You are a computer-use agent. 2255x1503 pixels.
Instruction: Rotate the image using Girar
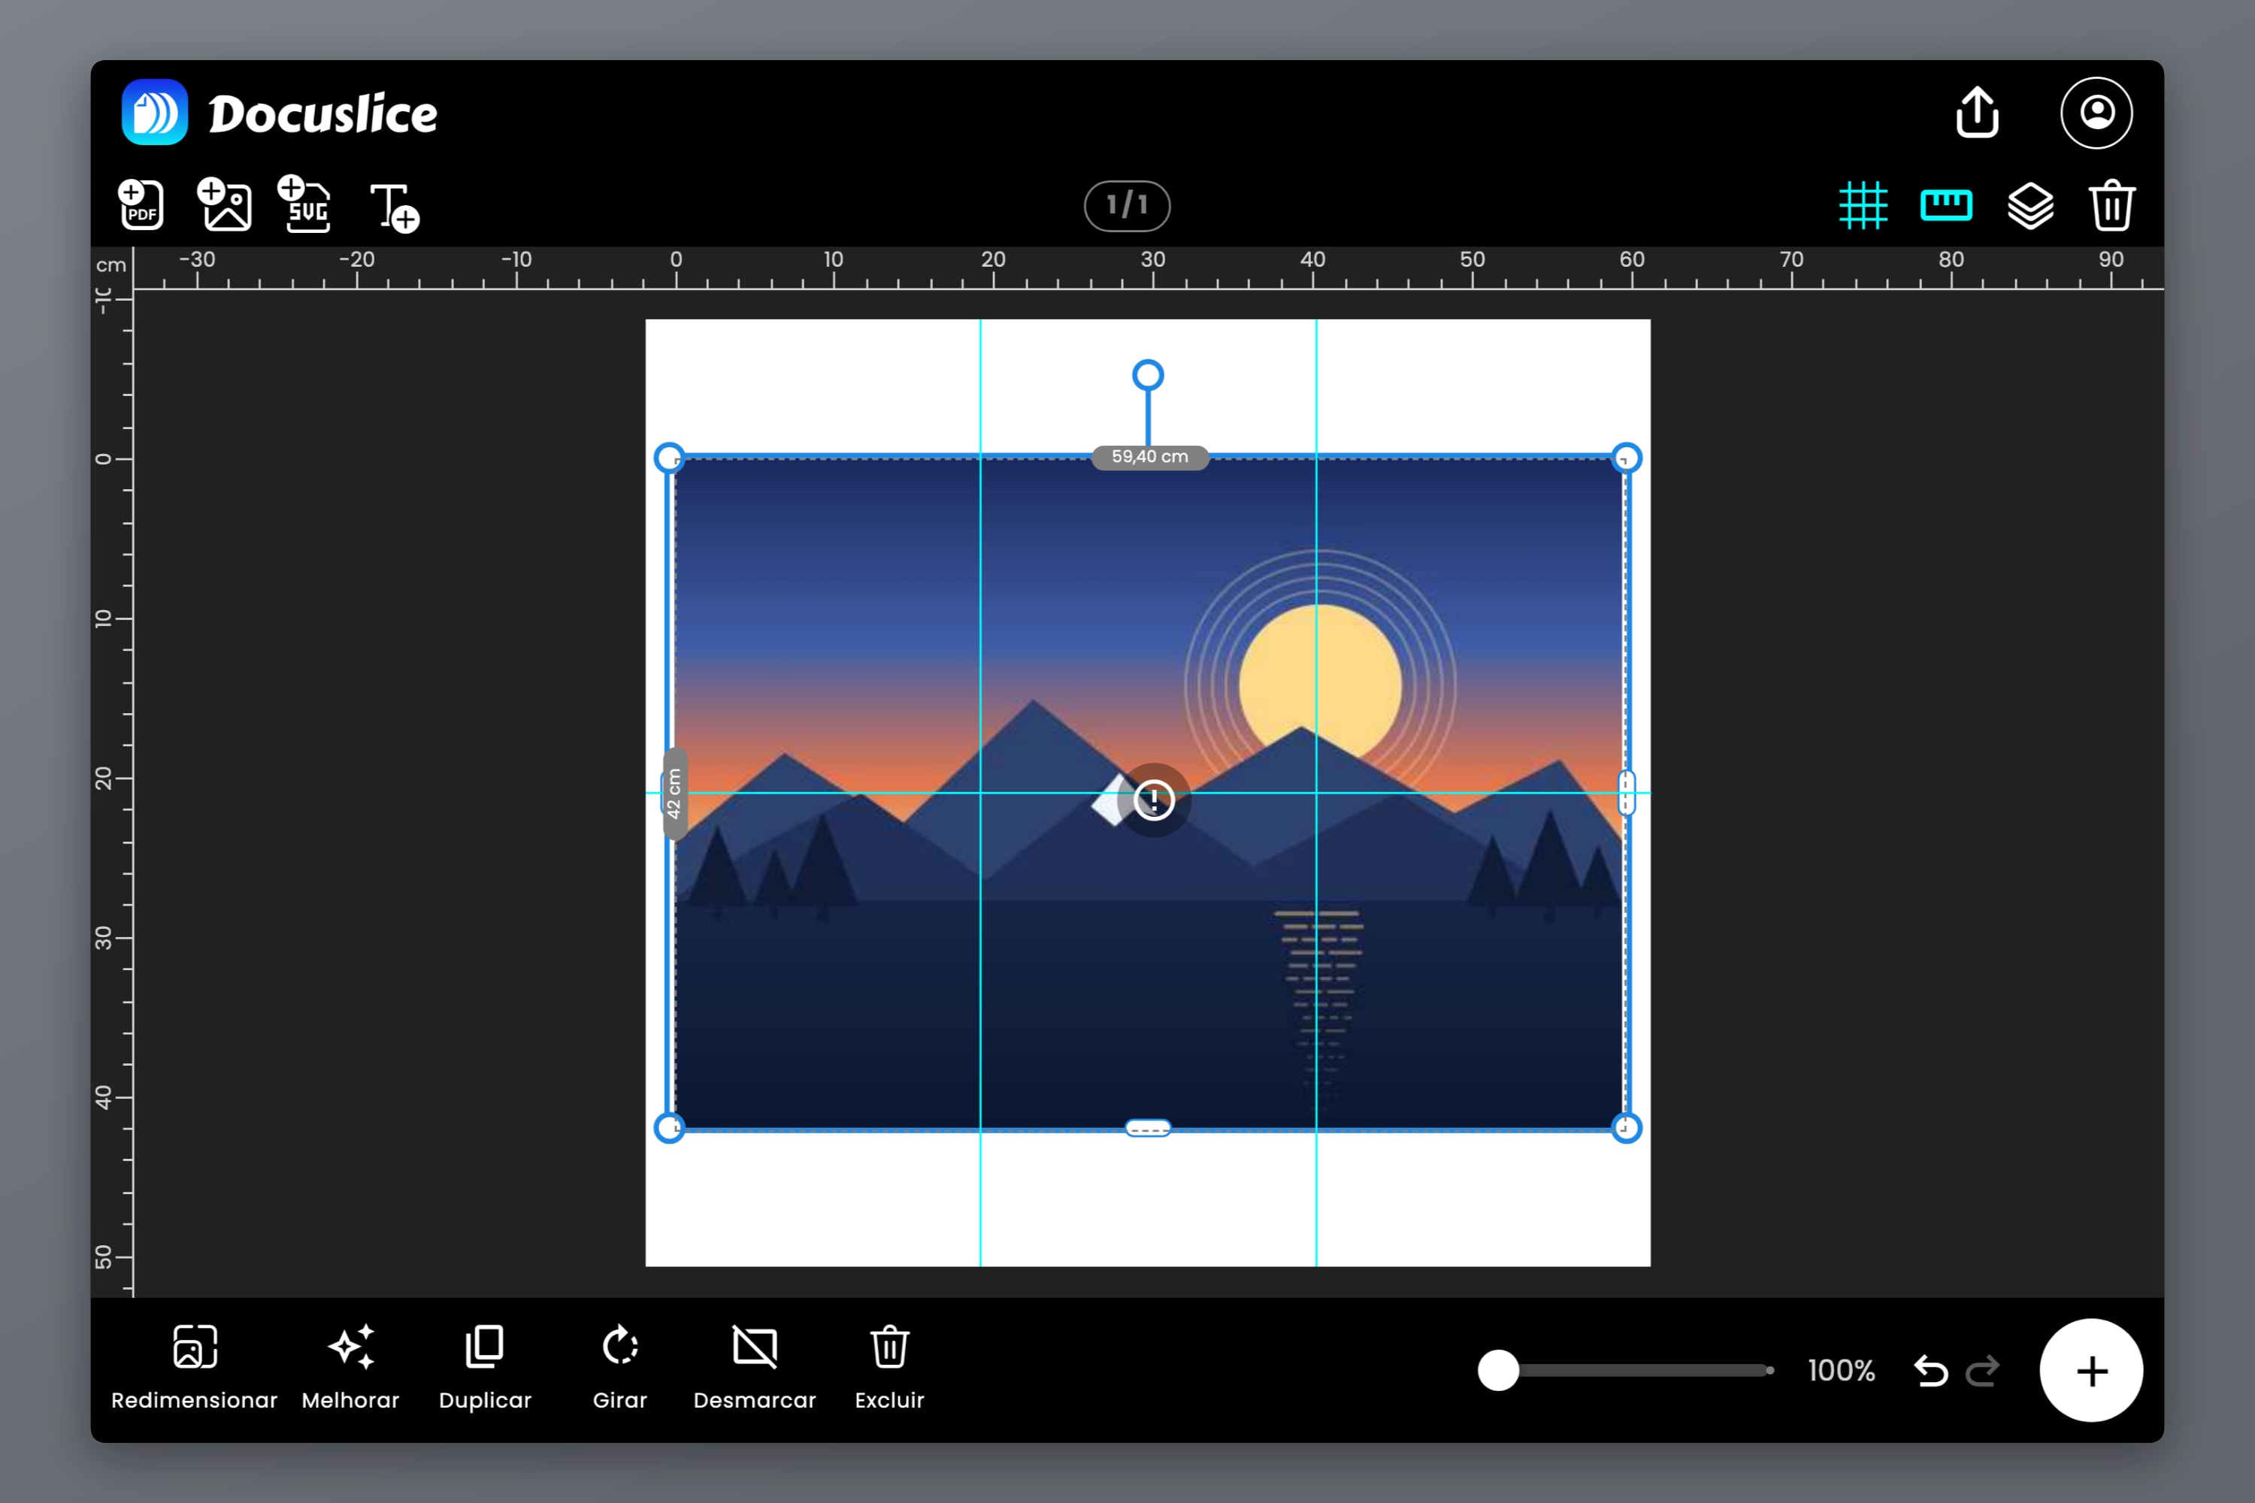pos(620,1368)
